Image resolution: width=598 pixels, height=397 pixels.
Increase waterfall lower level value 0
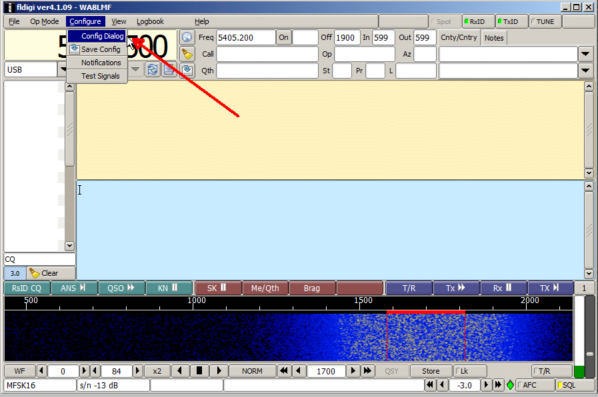84,371
